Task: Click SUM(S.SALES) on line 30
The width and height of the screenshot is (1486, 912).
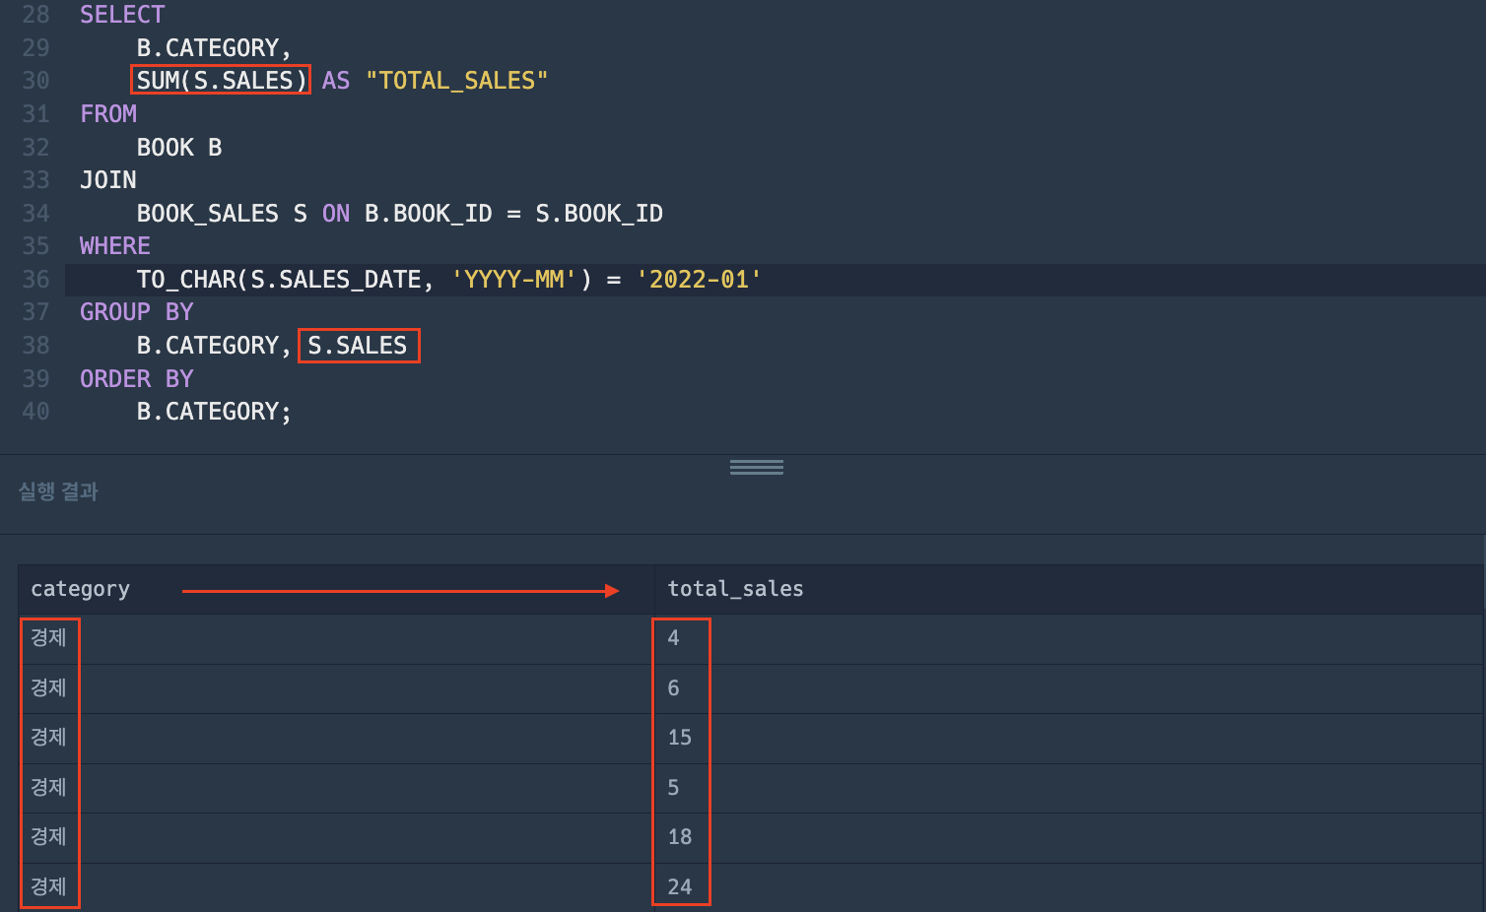Action: tap(222, 81)
